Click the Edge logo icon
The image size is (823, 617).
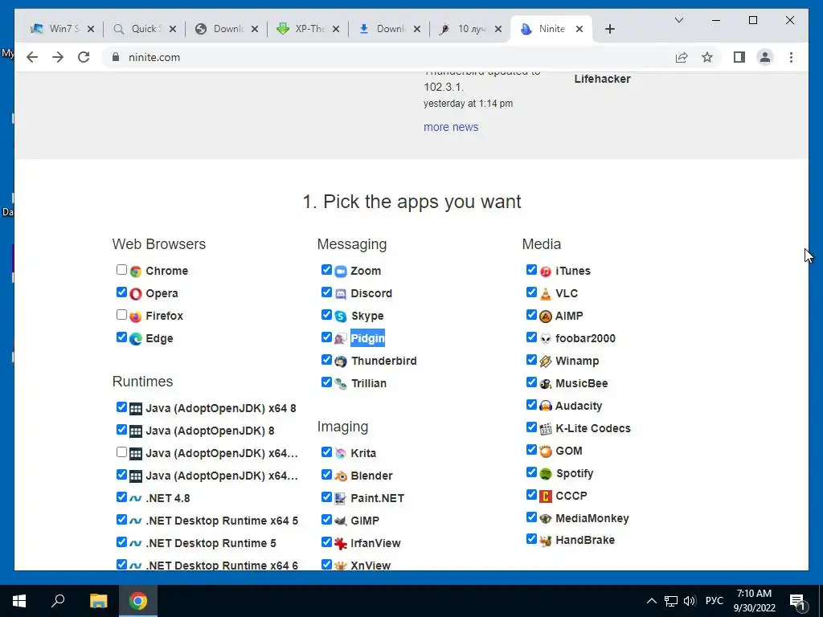click(x=136, y=339)
